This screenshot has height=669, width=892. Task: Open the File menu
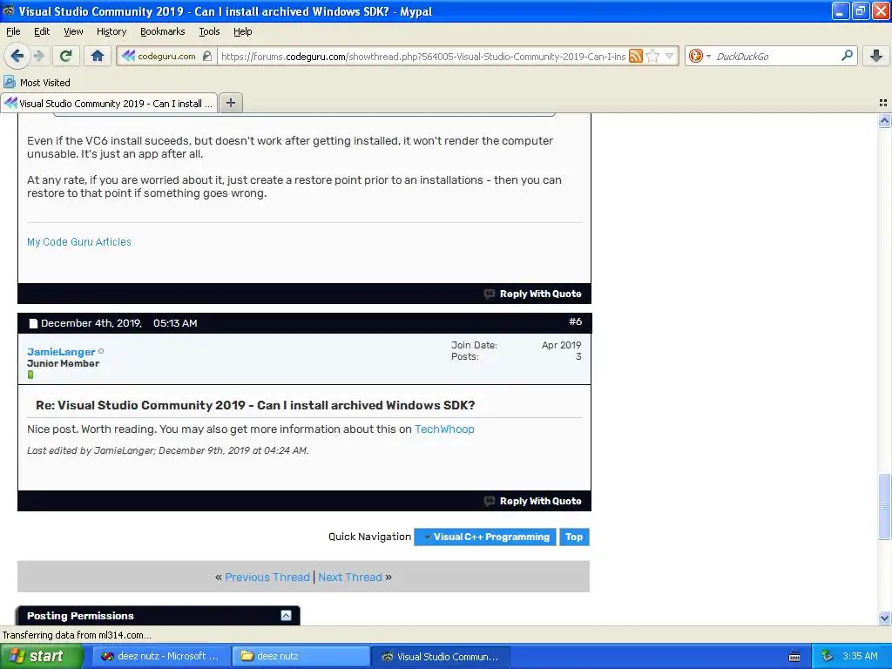pyautogui.click(x=13, y=31)
